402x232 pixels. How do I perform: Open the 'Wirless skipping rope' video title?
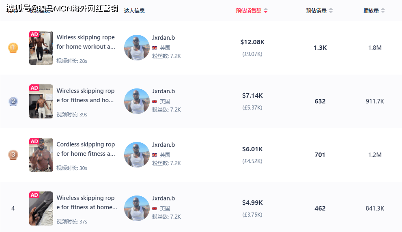click(x=86, y=42)
